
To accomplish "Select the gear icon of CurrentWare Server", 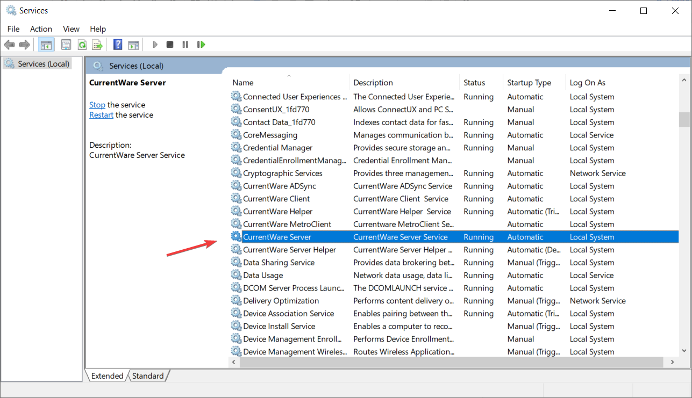I will coord(236,237).
